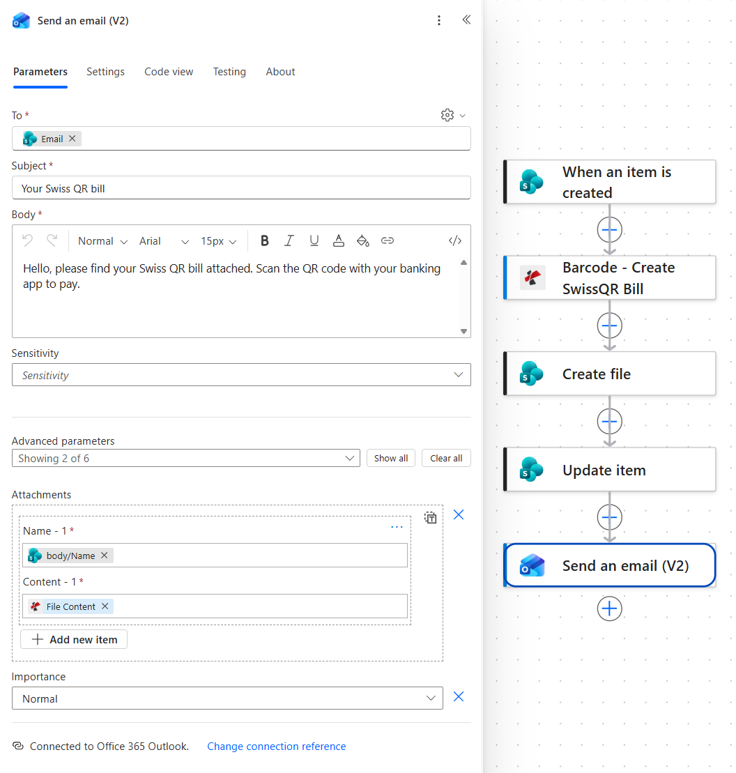Switch to the Parameters tab
Viewport: 736px width, 773px height.
[40, 72]
